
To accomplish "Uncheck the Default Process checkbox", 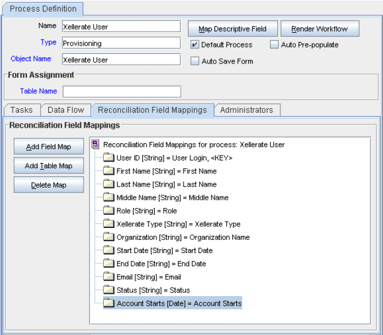I will click(x=195, y=45).
